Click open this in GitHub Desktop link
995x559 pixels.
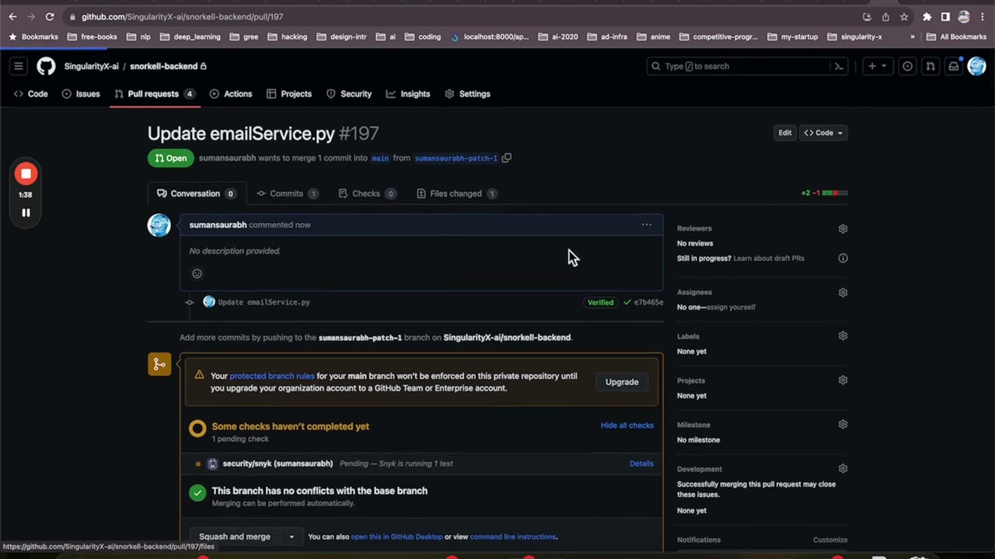coord(396,536)
